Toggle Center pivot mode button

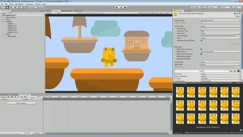tap(32, 8)
